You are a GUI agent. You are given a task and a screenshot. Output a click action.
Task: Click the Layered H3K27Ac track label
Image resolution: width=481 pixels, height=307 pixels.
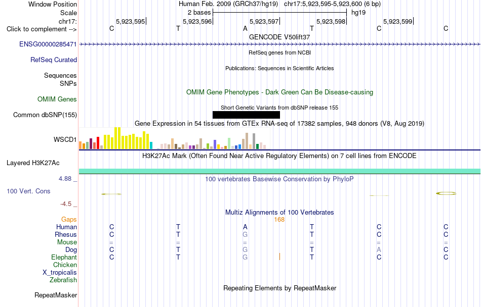tap(33, 163)
